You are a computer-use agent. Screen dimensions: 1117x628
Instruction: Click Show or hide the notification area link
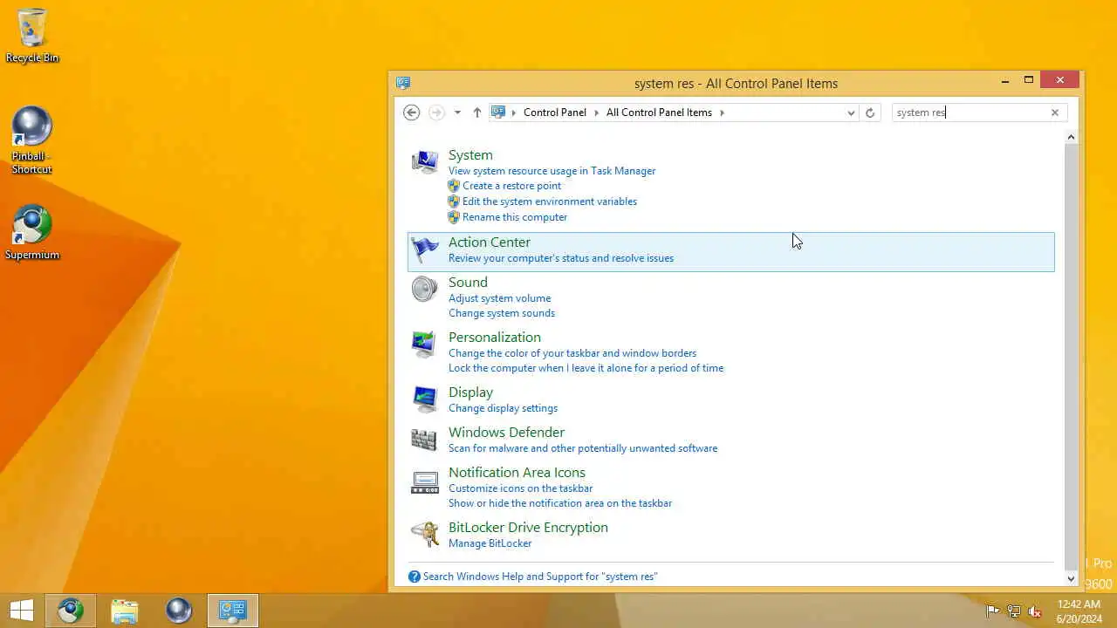[560, 503]
